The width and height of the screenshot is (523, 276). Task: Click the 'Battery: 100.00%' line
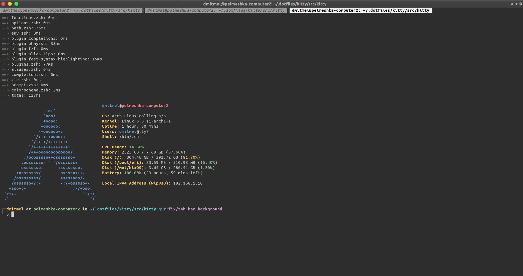(152, 173)
